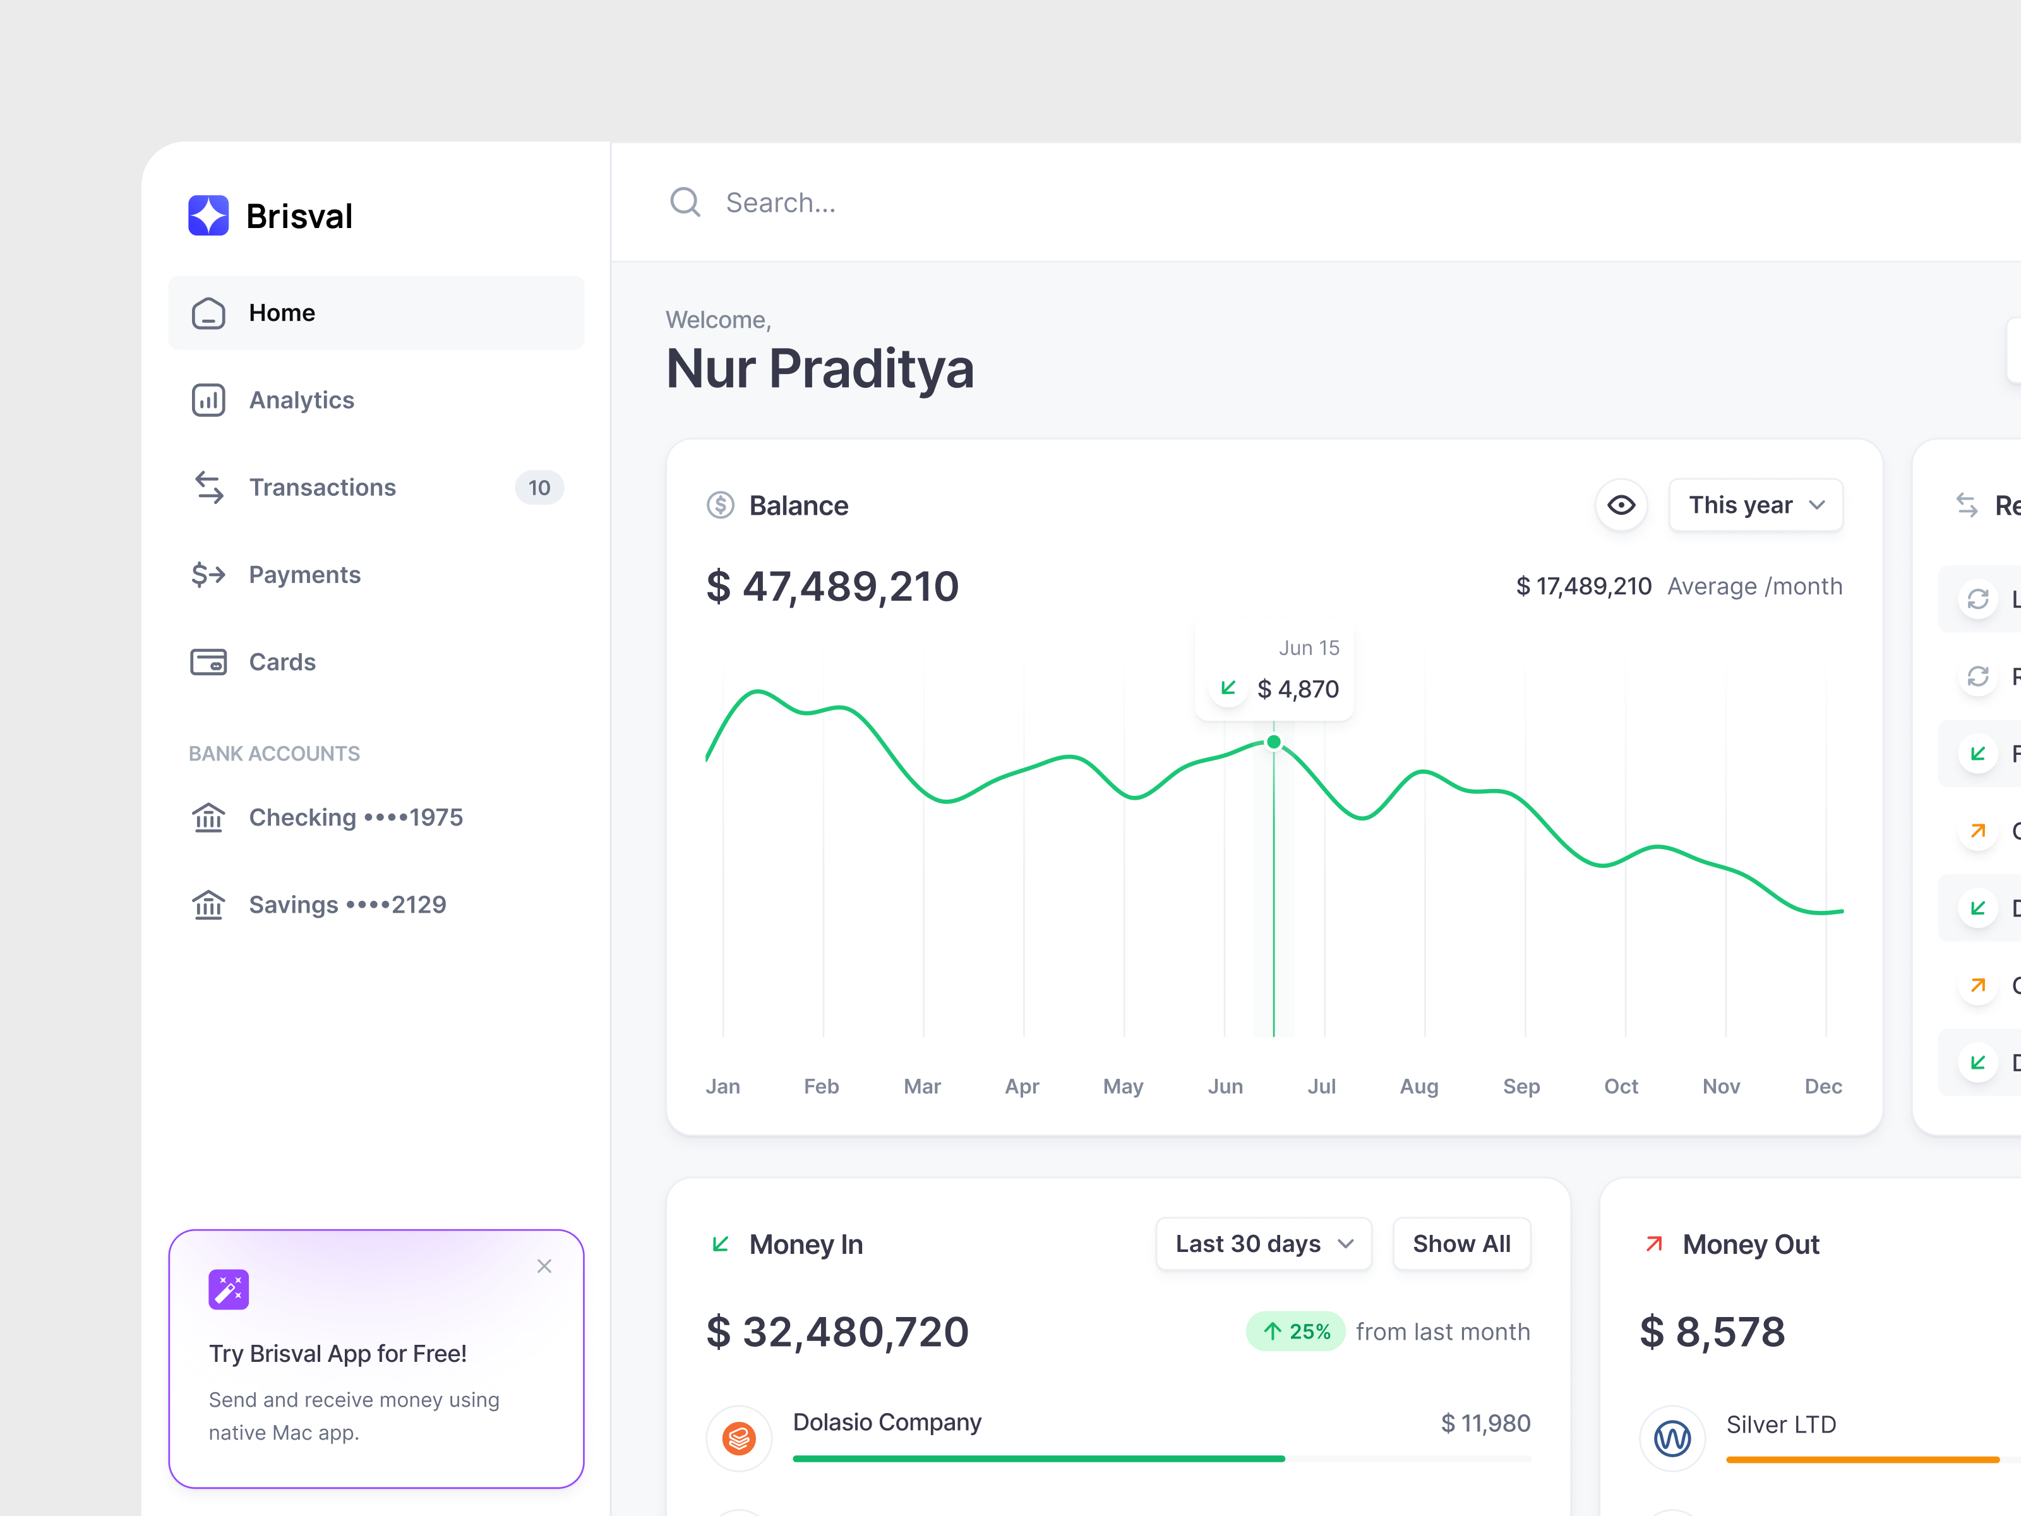Click the Cards icon in the sidebar
The width and height of the screenshot is (2021, 1516).
(209, 661)
